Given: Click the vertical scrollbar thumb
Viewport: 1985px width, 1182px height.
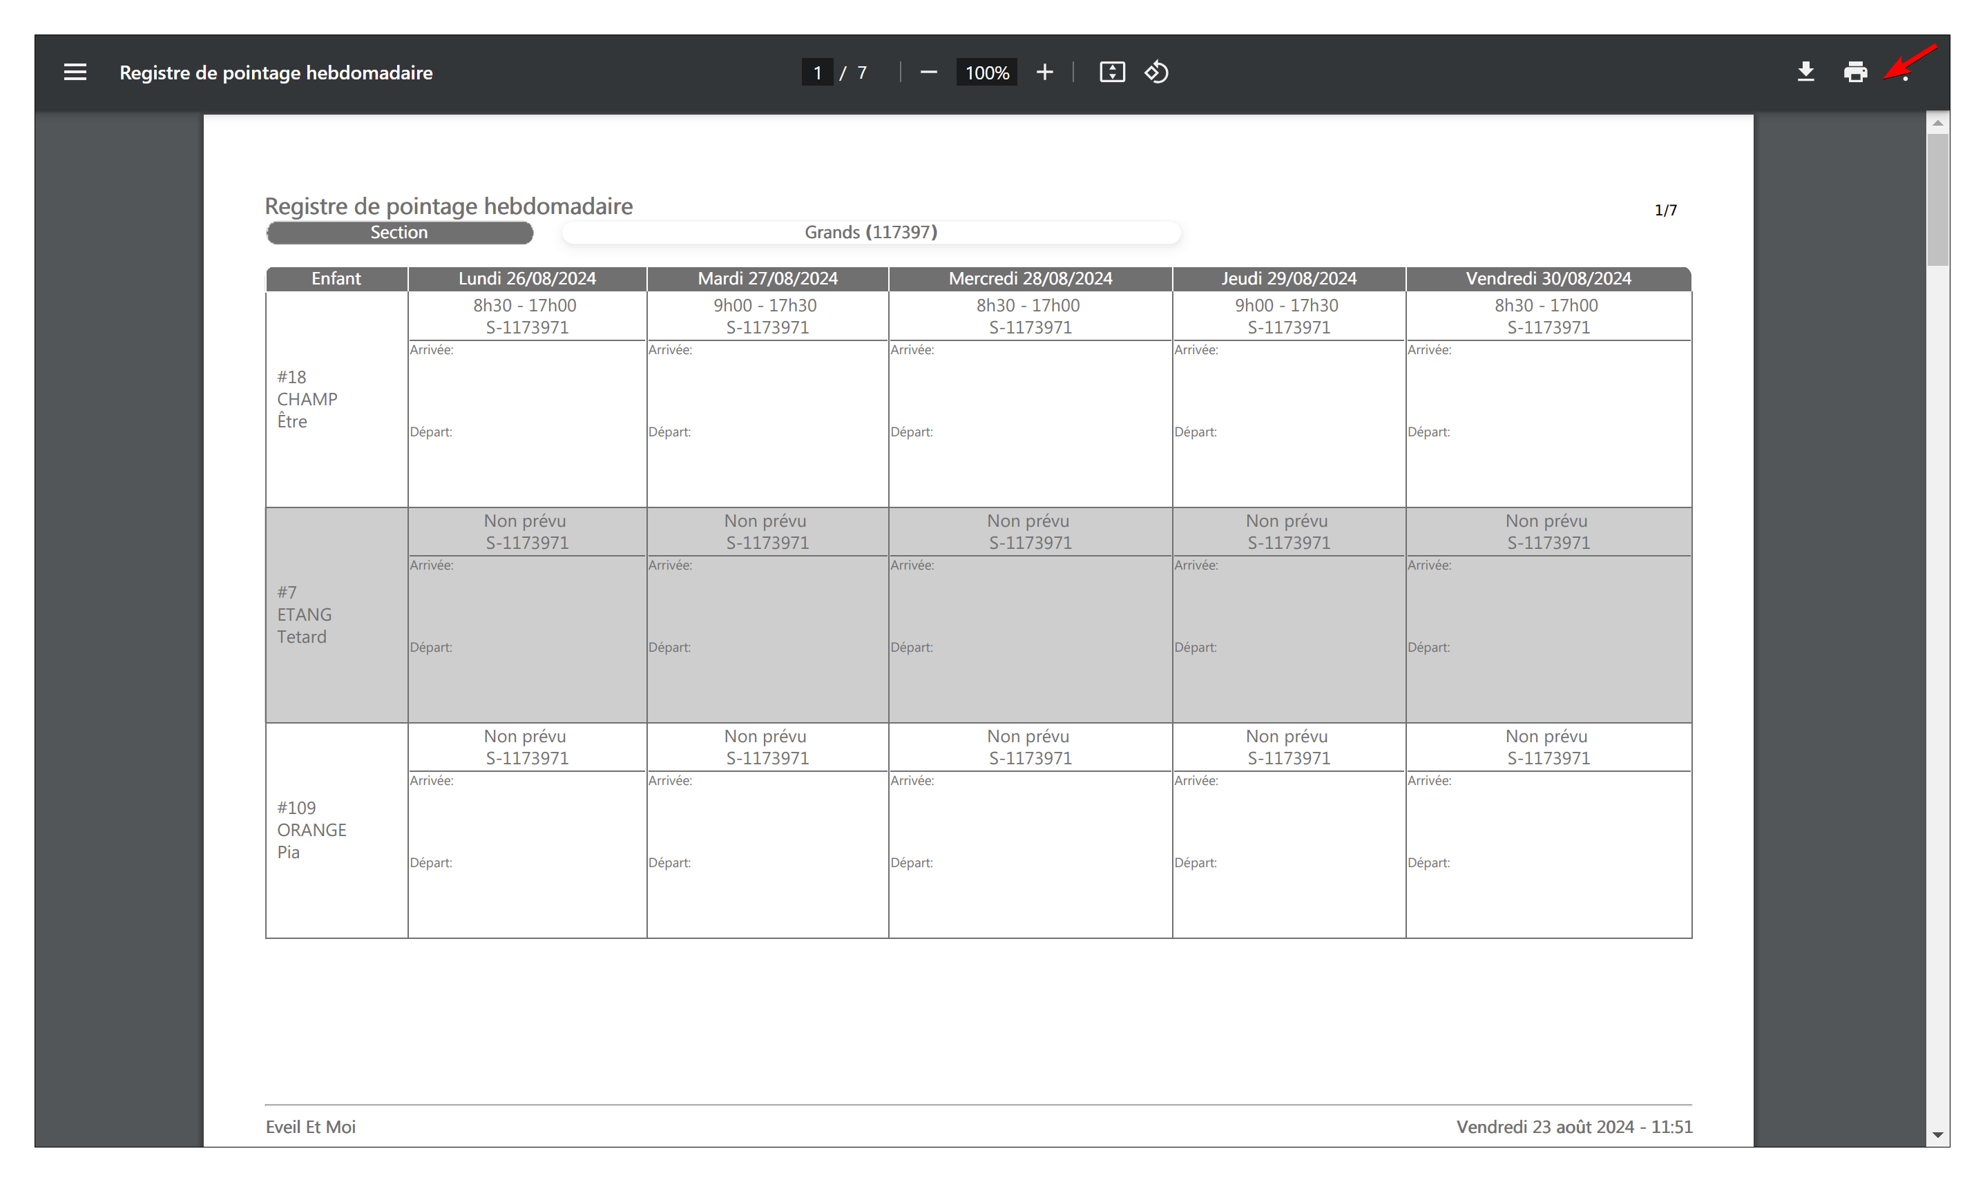Looking at the screenshot, I should pos(1938,200).
